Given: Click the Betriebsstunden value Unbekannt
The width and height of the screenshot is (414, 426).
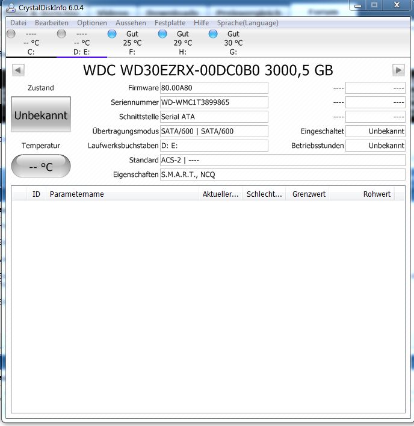Looking at the screenshot, I should point(375,146).
